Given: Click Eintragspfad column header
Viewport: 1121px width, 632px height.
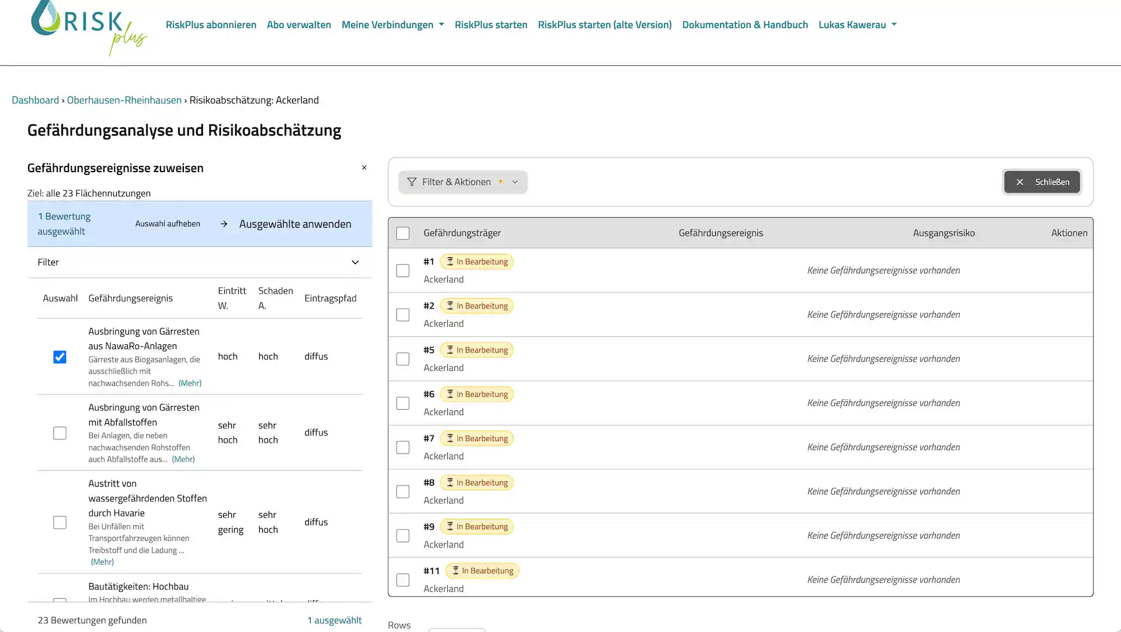Looking at the screenshot, I should 330,298.
